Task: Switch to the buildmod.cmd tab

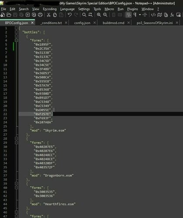Action: click(x=113, y=23)
